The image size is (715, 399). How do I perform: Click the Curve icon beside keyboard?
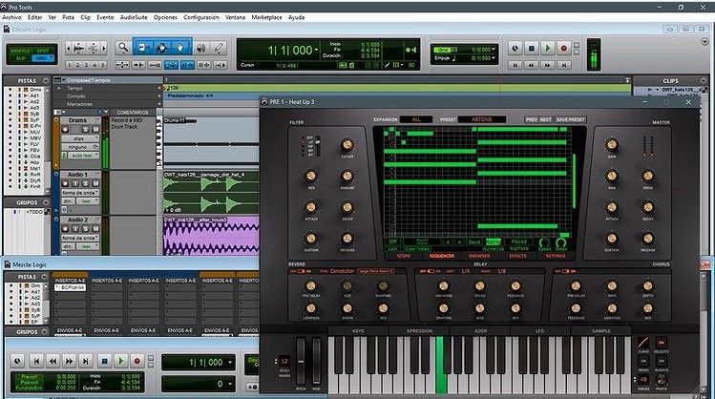[x=643, y=343]
